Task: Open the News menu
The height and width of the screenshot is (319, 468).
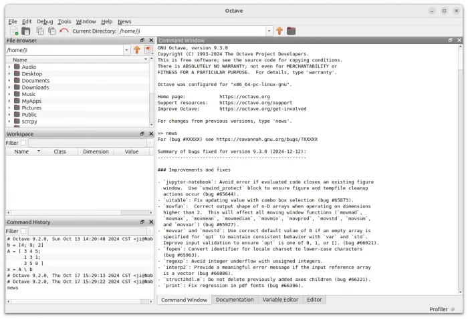Action: pyautogui.click(x=124, y=21)
